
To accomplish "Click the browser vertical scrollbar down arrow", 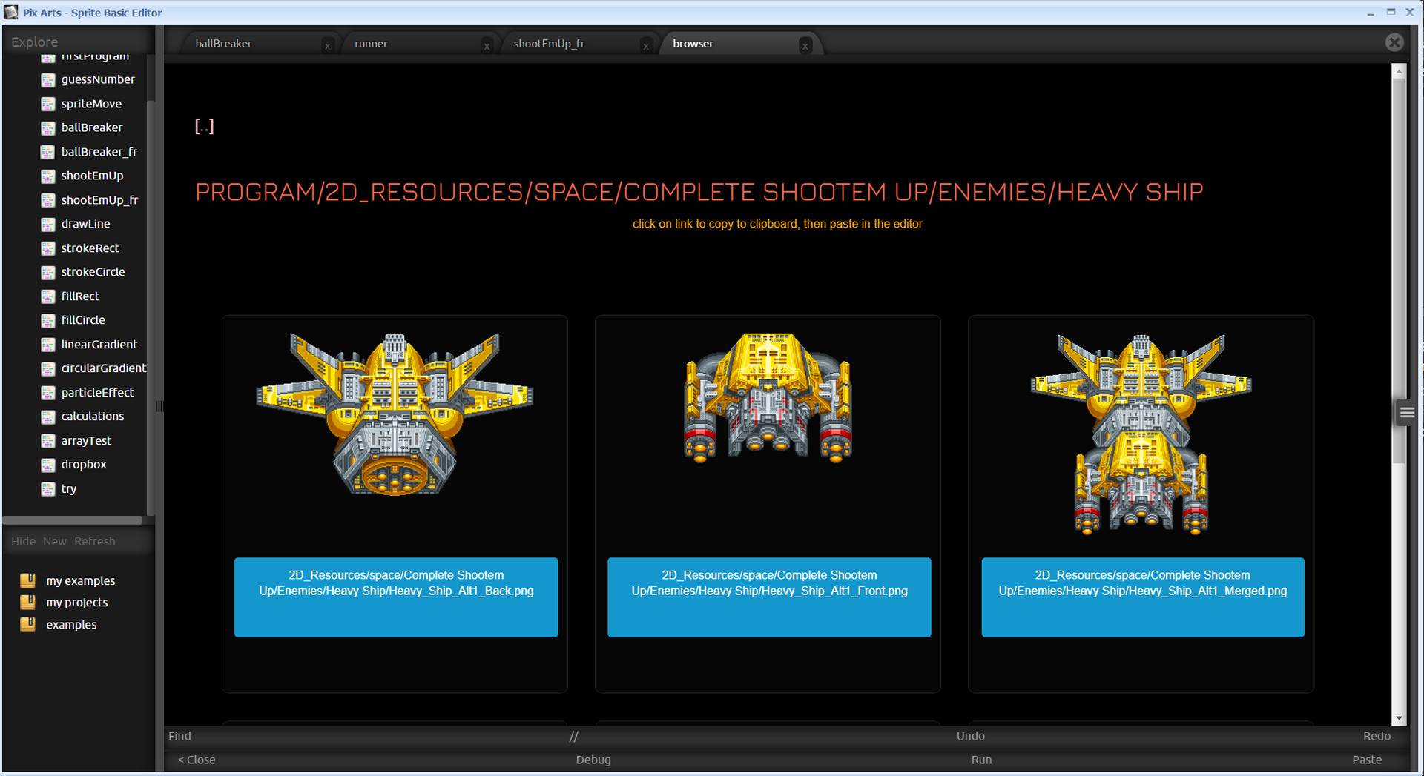I will [1400, 717].
